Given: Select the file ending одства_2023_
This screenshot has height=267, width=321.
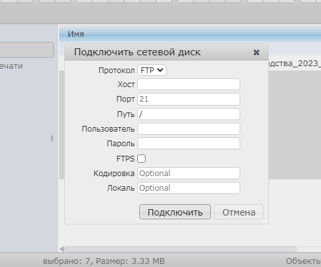Looking at the screenshot, I should pyautogui.click(x=295, y=64).
